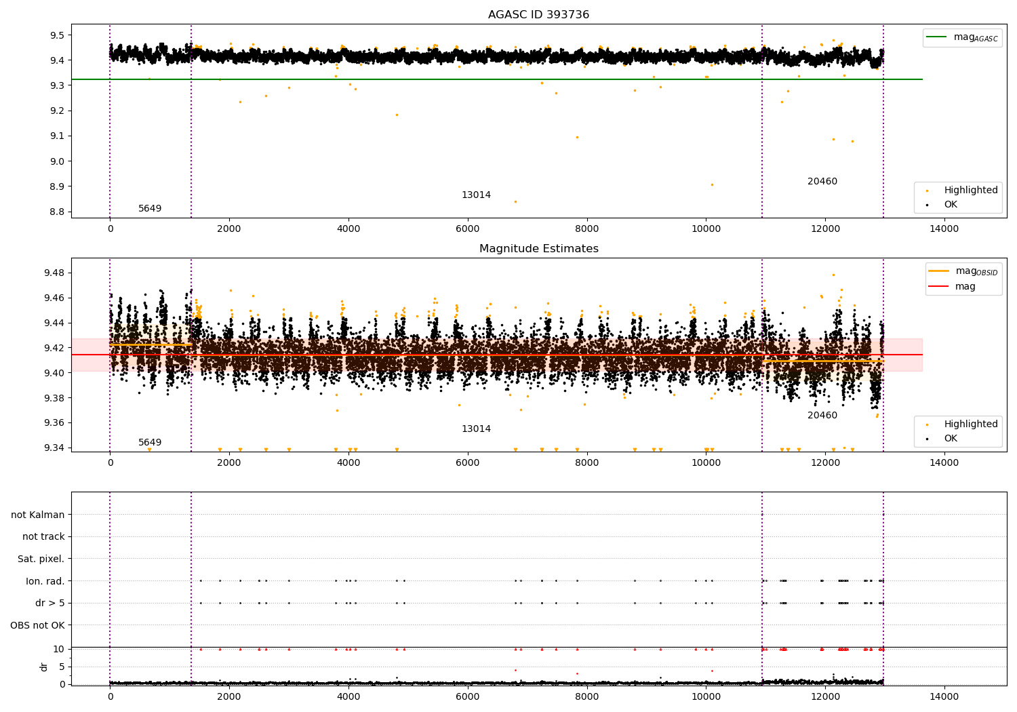Click "13014" label in the Magnitude Estimates plot
1017x712 pixels.
tap(476, 429)
